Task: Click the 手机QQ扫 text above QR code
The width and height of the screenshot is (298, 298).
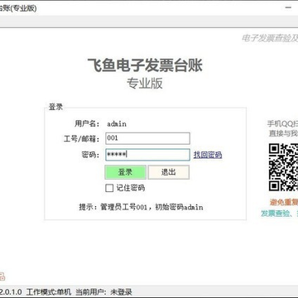Action: (x=282, y=123)
